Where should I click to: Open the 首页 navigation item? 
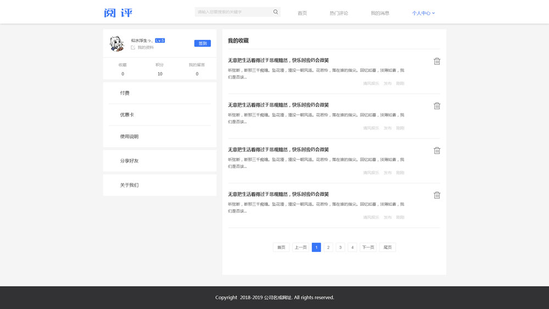302,13
